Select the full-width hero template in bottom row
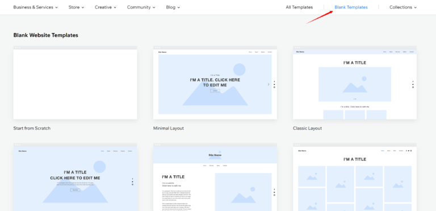The width and height of the screenshot is (436, 211). 75,177
